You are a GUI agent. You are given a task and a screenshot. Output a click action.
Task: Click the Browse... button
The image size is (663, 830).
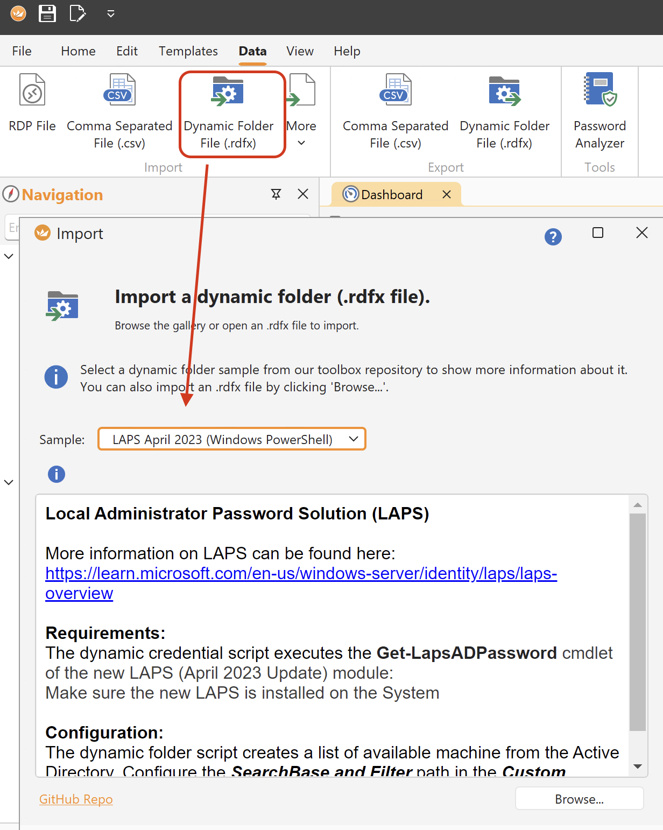(579, 799)
